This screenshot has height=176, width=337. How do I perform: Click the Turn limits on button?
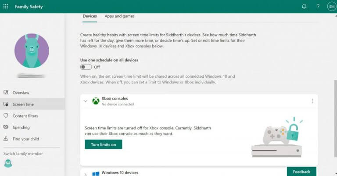[104, 144]
